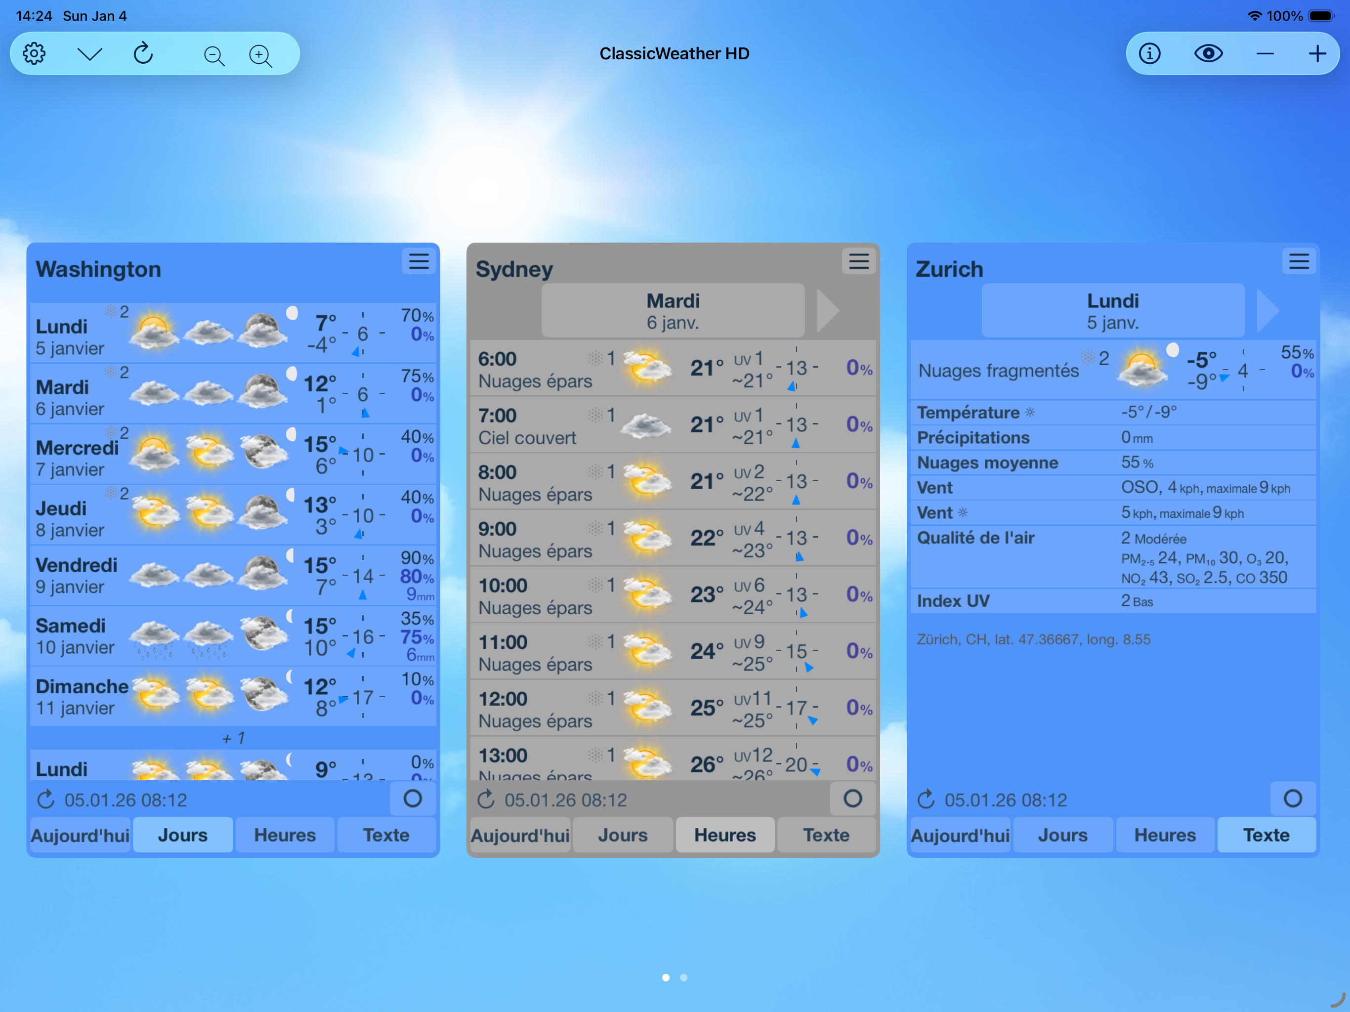Refresh the Zurich panel timestamp icon
The width and height of the screenshot is (1350, 1012).
point(926,799)
